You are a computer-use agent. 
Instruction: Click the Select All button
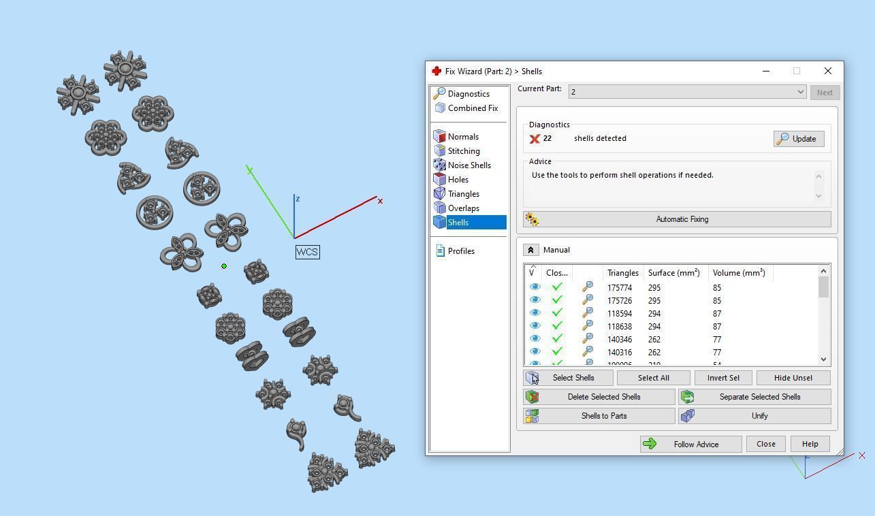pos(654,378)
